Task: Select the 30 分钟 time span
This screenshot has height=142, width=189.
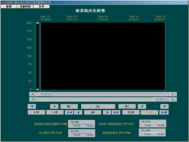Action: tap(131, 112)
